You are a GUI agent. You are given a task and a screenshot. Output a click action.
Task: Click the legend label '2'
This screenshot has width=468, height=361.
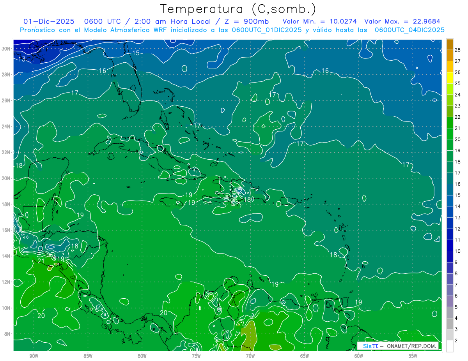(x=456, y=341)
